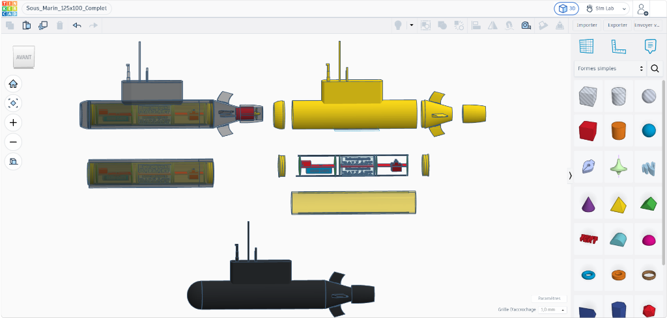The image size is (667, 318).
Task: Click the Paste toolbar icon
Action: point(26,25)
